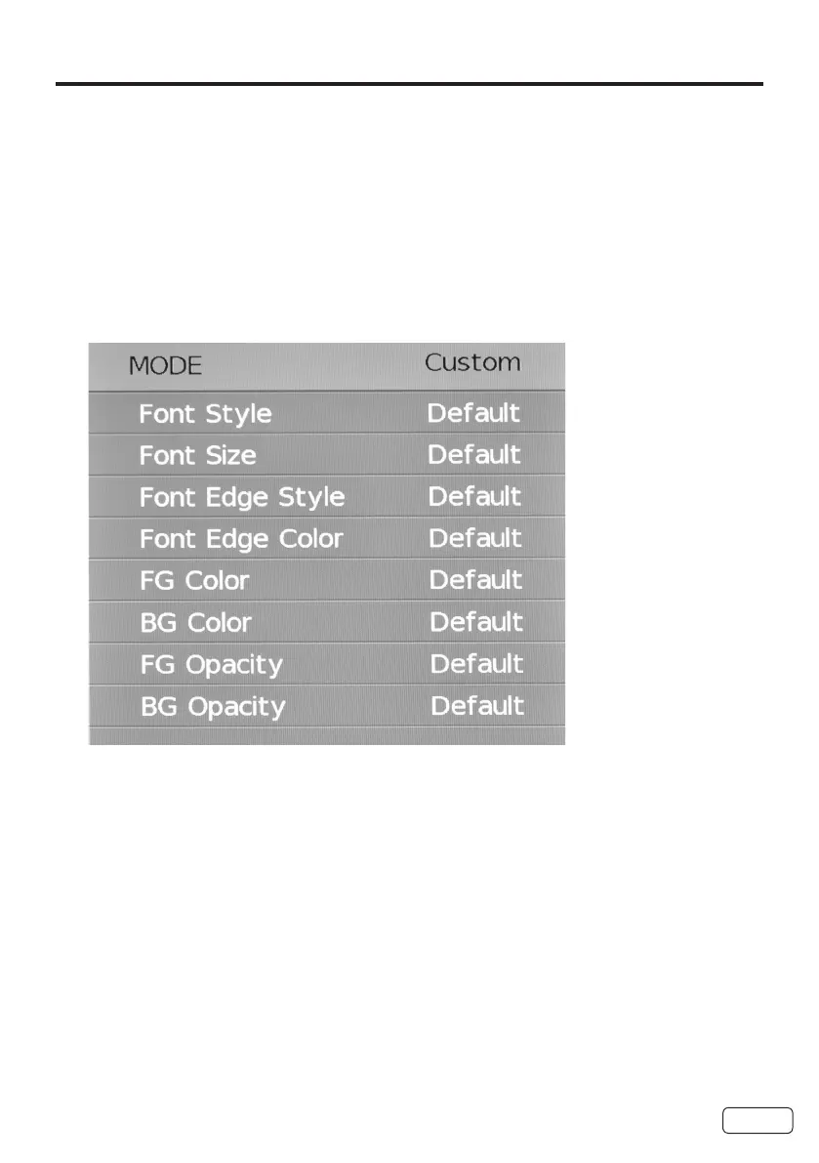
Task: Click the empty box at page corner
Action: [758, 1120]
